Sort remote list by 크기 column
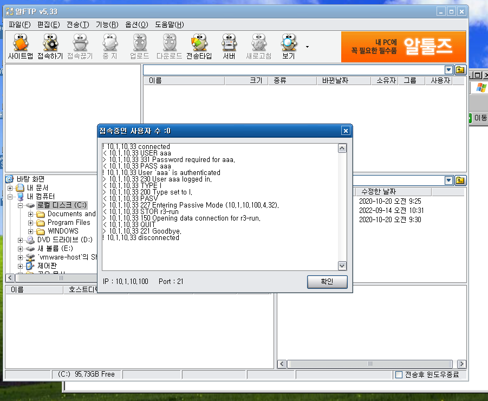 pyautogui.click(x=246, y=81)
